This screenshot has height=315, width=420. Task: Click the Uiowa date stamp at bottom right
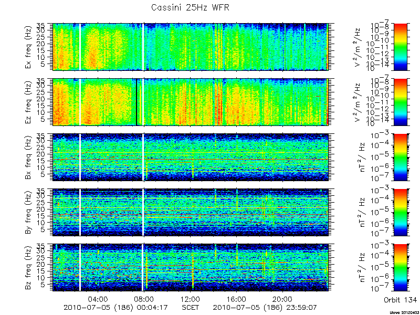pyautogui.click(x=405, y=312)
